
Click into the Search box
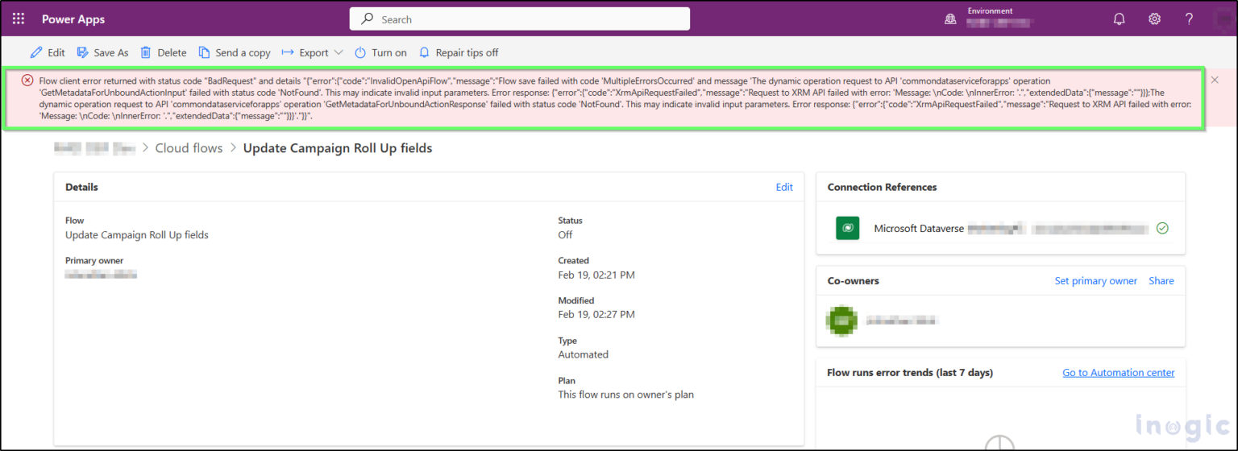click(519, 19)
